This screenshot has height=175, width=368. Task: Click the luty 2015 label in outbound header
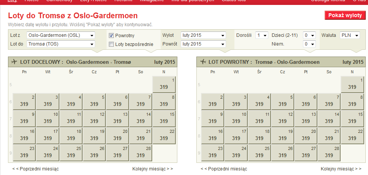(164, 62)
